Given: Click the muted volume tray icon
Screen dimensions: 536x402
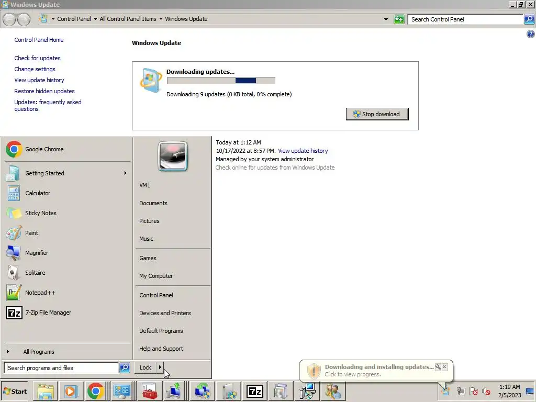Looking at the screenshot, I should click(486, 391).
